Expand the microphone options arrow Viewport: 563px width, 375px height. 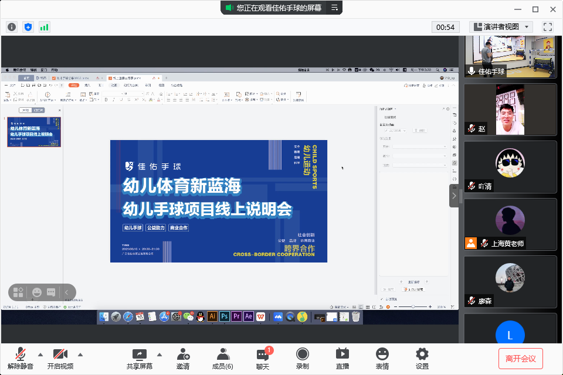pyautogui.click(x=39, y=355)
